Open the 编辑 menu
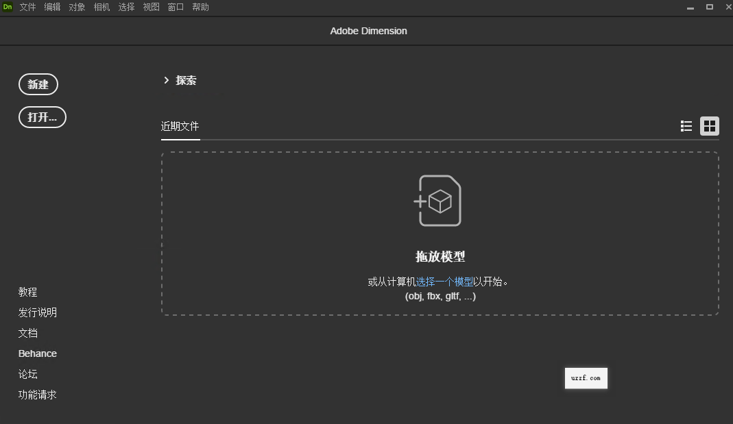The height and width of the screenshot is (424, 733). 52,7
